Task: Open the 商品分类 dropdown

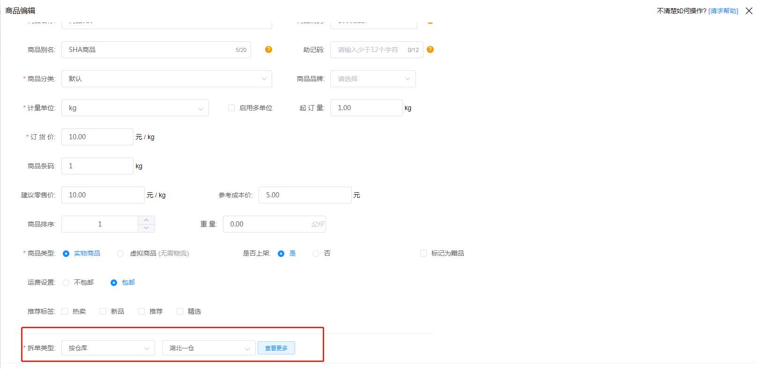Action: pyautogui.click(x=166, y=79)
